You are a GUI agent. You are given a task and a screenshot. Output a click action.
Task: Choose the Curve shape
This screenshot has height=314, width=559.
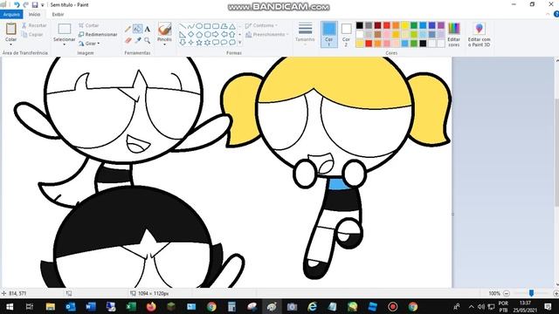(x=191, y=26)
